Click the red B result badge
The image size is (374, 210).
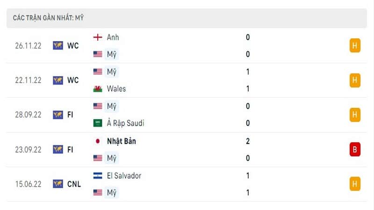355,149
